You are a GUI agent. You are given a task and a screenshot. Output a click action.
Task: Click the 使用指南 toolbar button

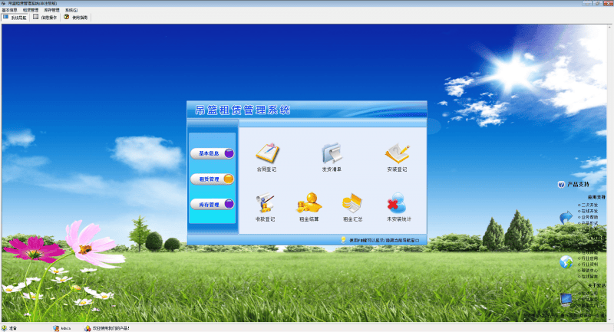tap(75, 17)
